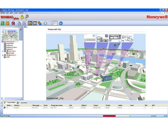Click the single printer toolbar icon
168x126 pixels.
[19, 23]
